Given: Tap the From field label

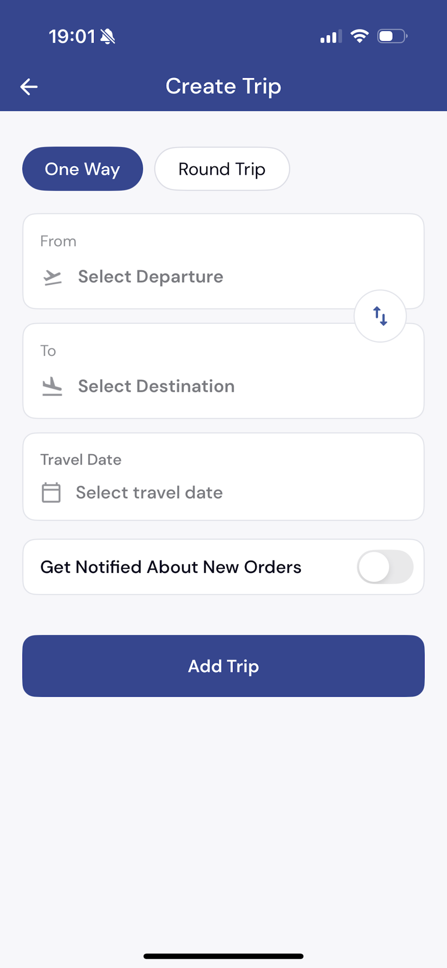Looking at the screenshot, I should pyautogui.click(x=58, y=241).
